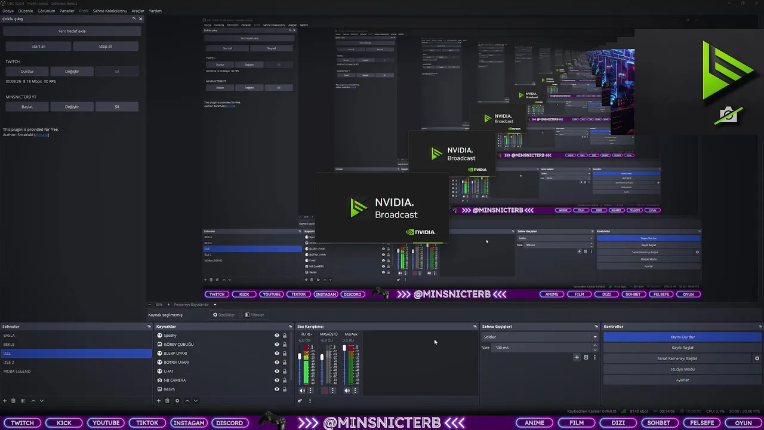Toggle visibility of the CHAT source

coord(277,371)
